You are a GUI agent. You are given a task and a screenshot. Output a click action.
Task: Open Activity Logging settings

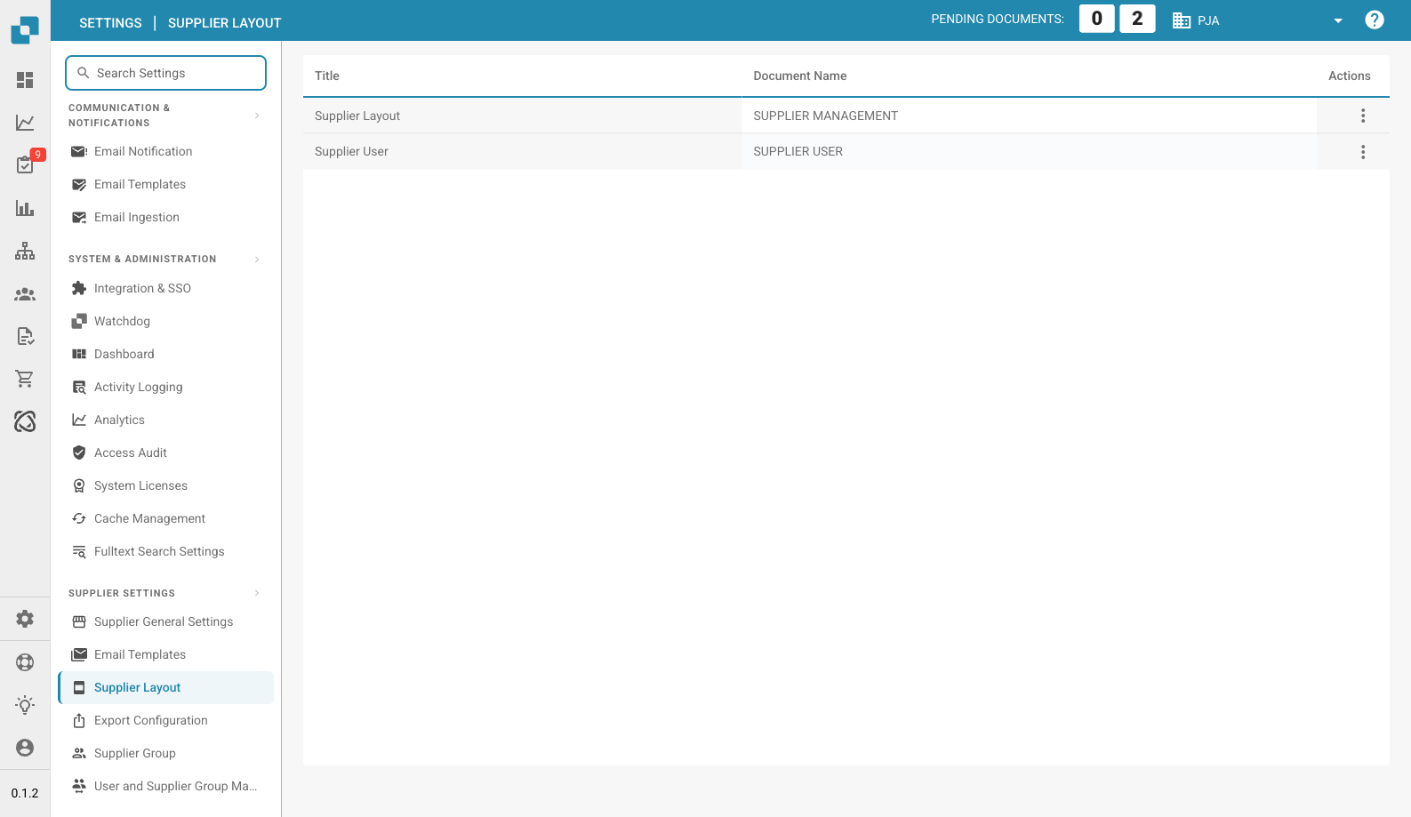(165, 387)
